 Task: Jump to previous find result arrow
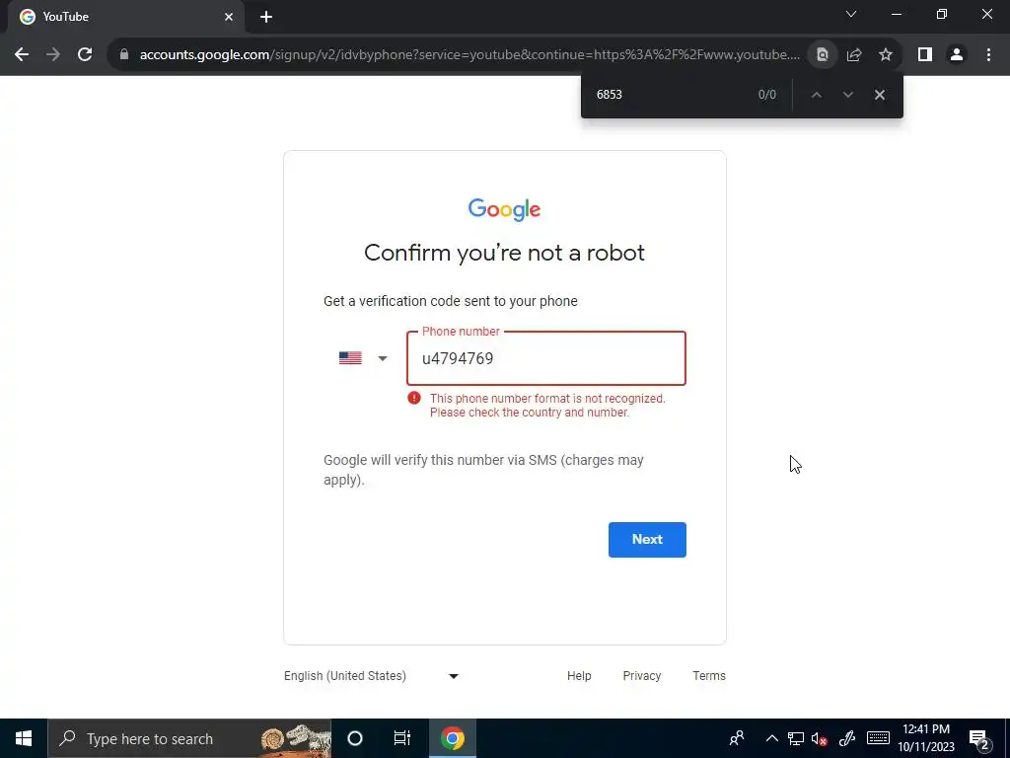click(x=816, y=95)
